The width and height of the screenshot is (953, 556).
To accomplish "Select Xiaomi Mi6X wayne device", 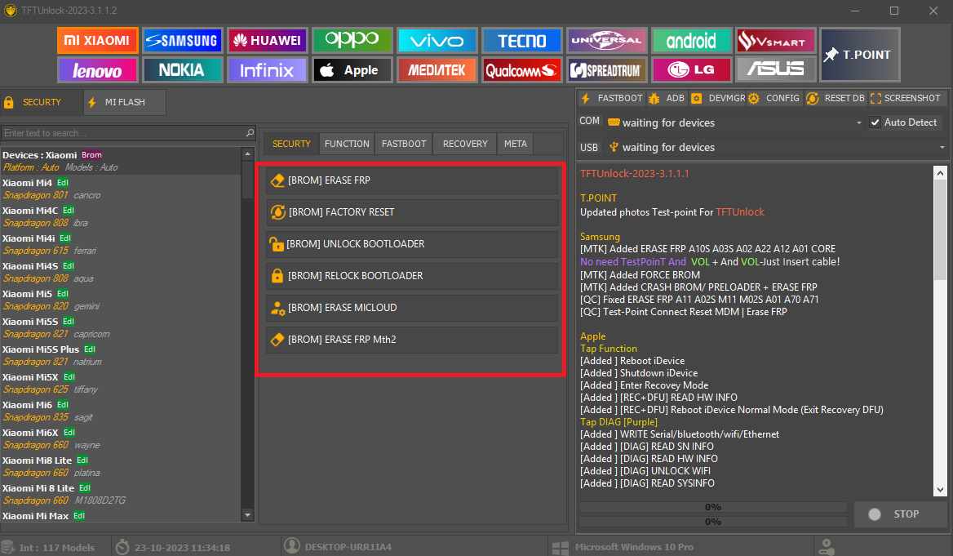I will (x=120, y=438).
